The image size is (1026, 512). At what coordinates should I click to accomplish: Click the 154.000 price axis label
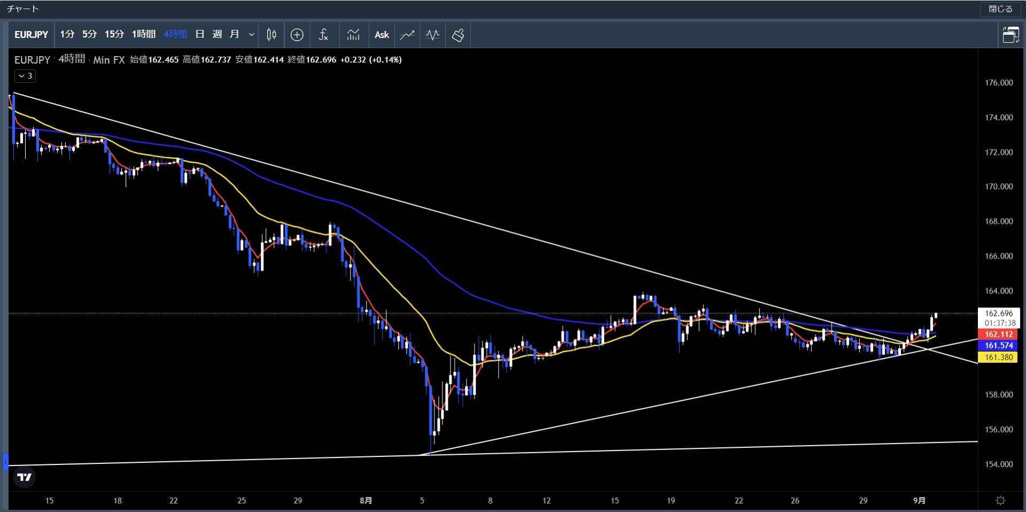[999, 464]
